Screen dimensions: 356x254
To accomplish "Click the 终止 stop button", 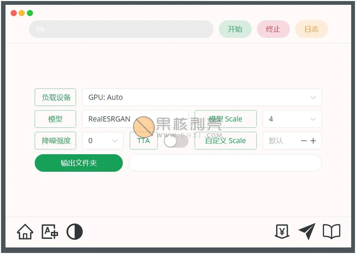I will click(x=273, y=29).
